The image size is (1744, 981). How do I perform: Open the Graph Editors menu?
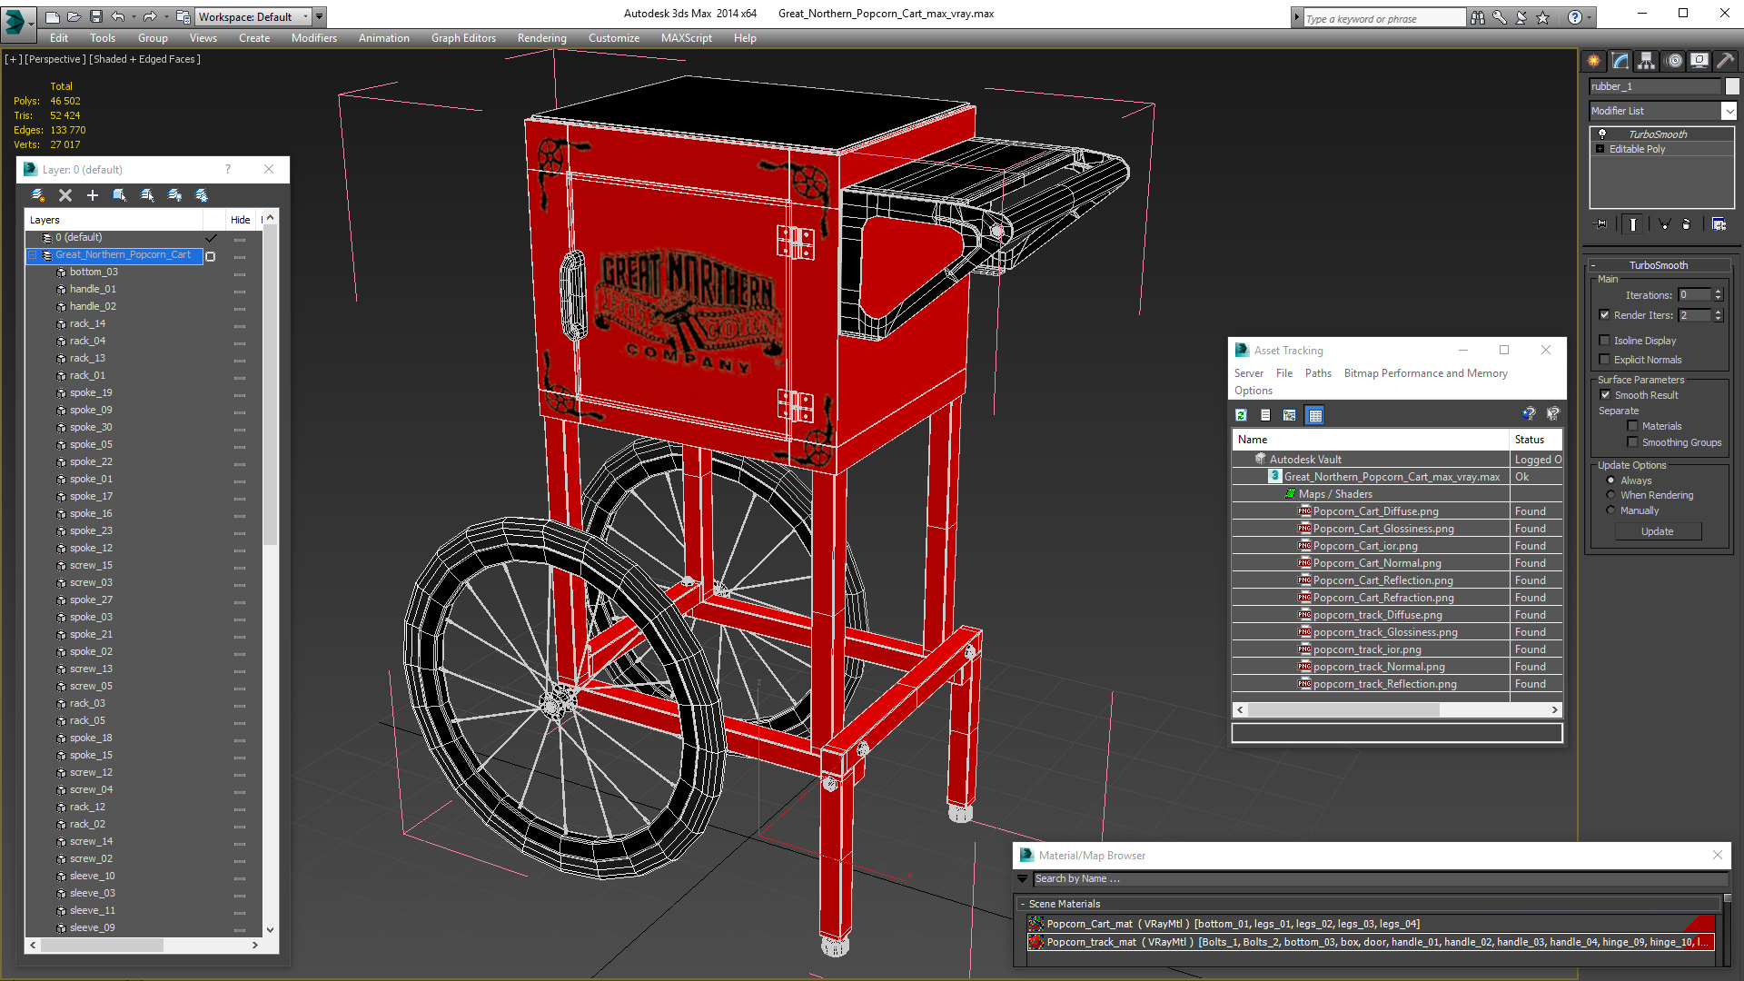[463, 38]
